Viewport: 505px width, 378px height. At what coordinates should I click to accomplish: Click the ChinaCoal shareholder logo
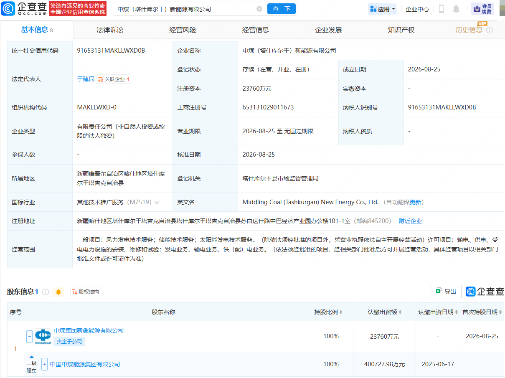click(x=43, y=336)
